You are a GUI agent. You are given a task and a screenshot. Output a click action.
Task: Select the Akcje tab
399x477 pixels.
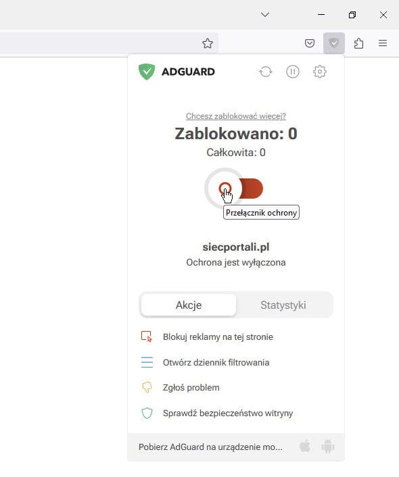(189, 305)
